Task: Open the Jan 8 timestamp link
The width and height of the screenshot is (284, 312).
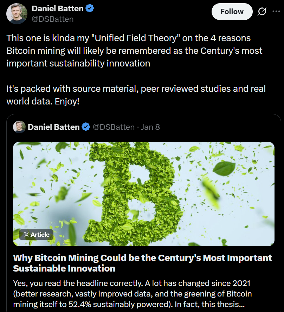Action: coord(150,127)
